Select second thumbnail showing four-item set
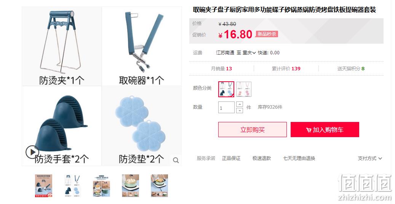 [72, 186]
